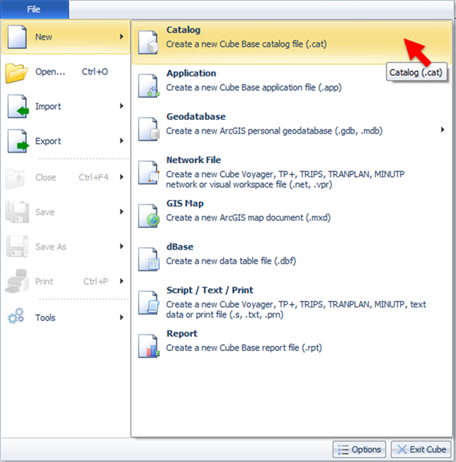Click the Import green arrow icon
The width and height of the screenshot is (456, 462).
18,107
